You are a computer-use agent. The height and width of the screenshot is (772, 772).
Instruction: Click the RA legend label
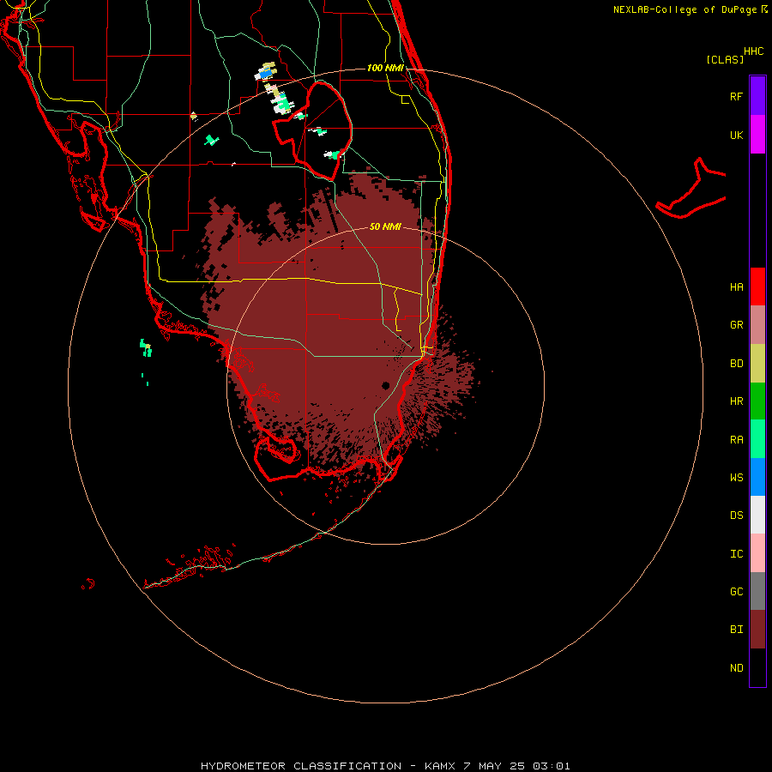tap(737, 440)
